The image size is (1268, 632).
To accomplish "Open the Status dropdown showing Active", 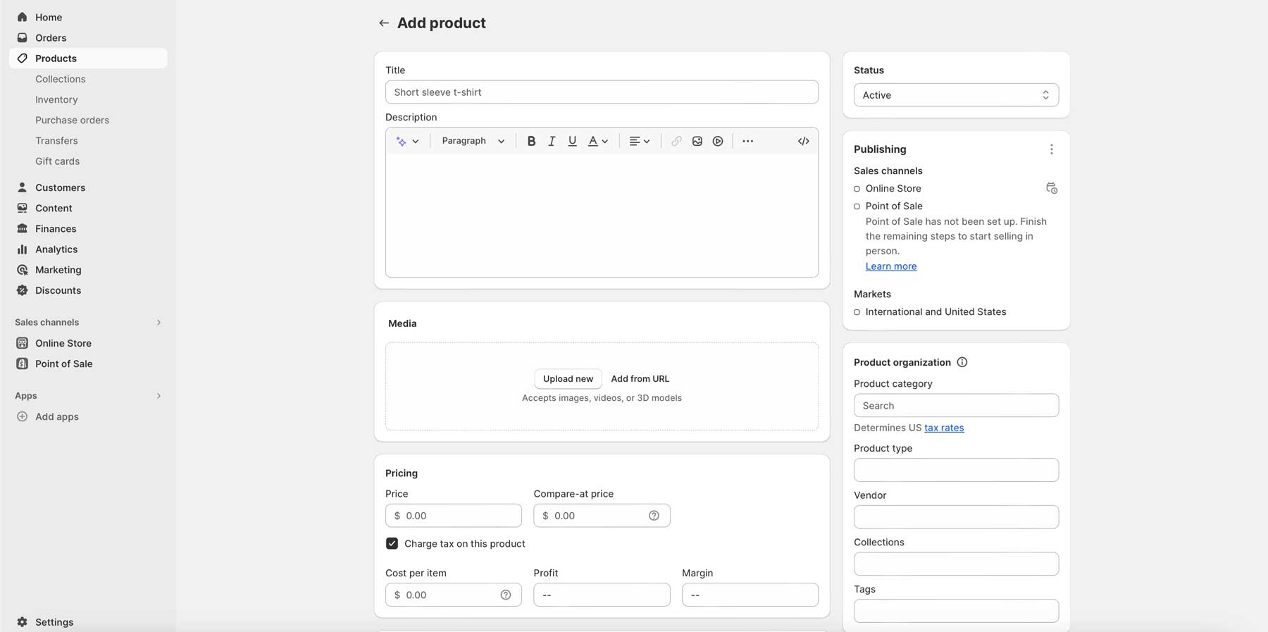I will click(955, 95).
